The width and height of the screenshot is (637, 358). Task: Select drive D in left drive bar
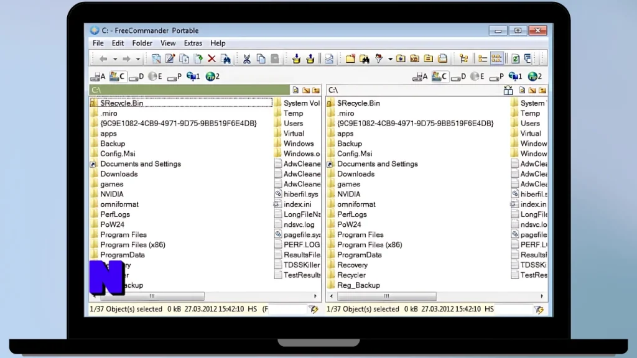tap(136, 76)
